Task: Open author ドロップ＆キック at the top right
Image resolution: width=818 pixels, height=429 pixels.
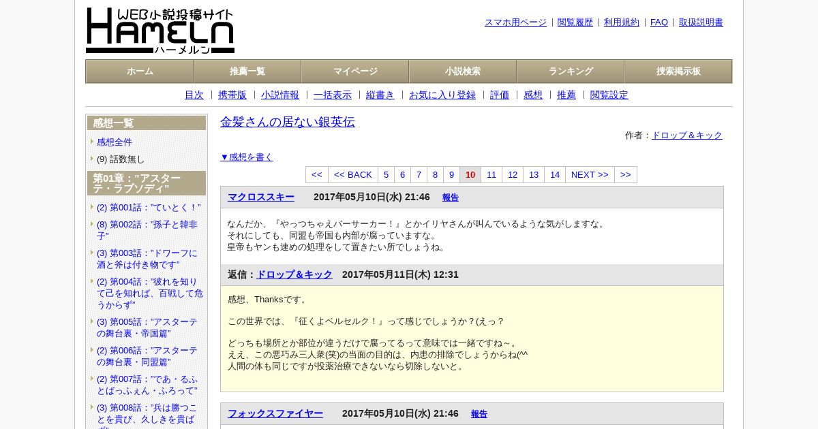Action: click(687, 136)
